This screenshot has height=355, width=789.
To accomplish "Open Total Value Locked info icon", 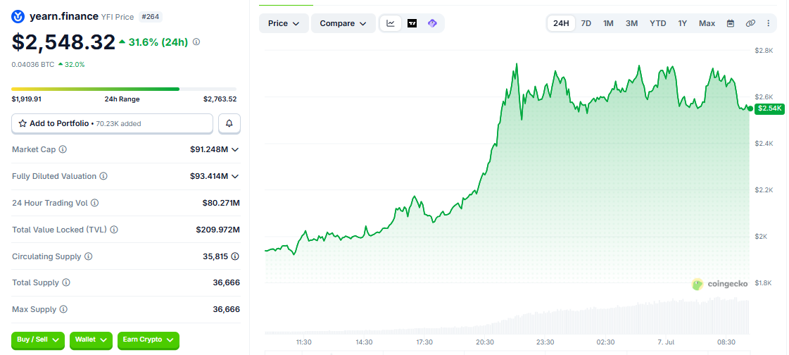I will (x=114, y=230).
